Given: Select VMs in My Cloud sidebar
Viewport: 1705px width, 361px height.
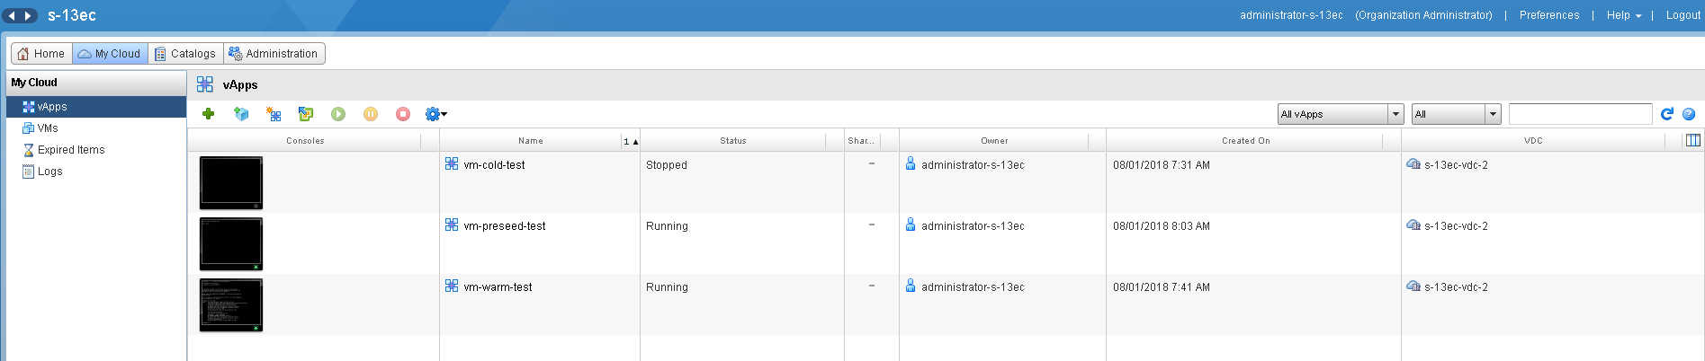Looking at the screenshot, I should click(96, 128).
